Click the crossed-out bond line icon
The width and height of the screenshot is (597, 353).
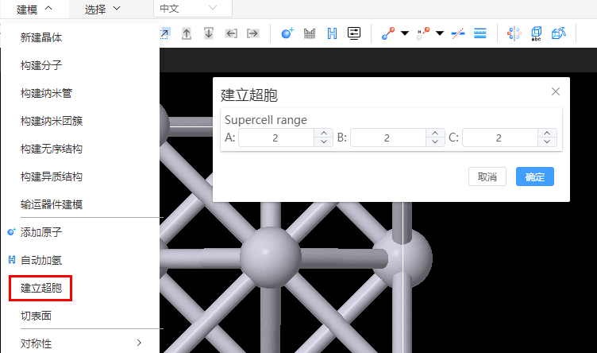click(458, 33)
